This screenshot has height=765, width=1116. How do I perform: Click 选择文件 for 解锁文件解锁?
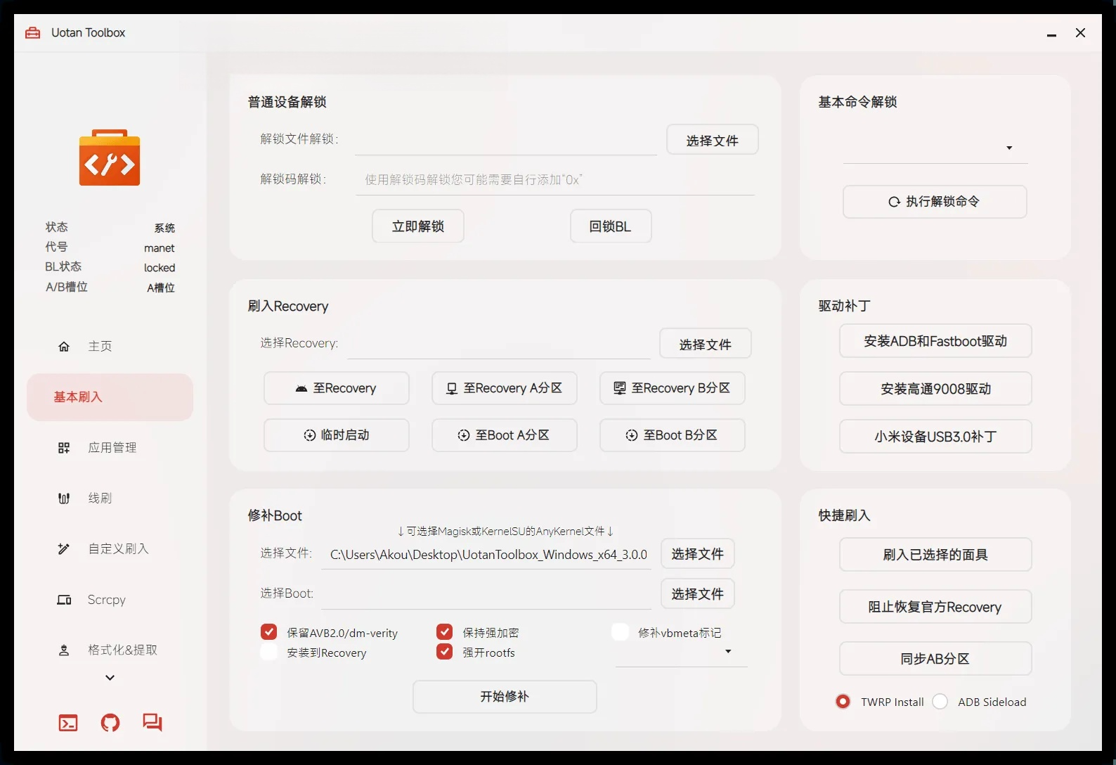(713, 140)
